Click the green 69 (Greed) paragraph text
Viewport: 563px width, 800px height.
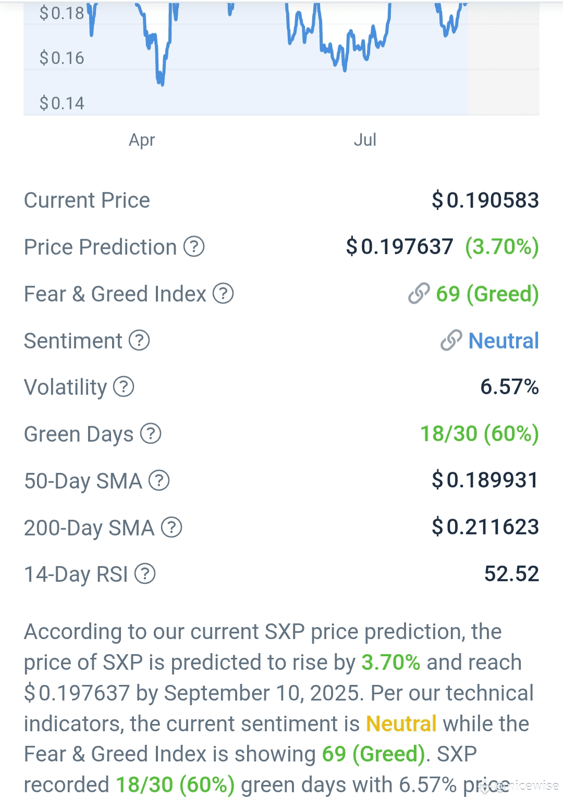pyautogui.click(x=374, y=755)
